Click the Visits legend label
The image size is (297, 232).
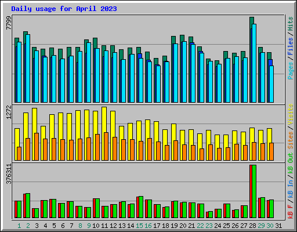[x=290, y=115]
